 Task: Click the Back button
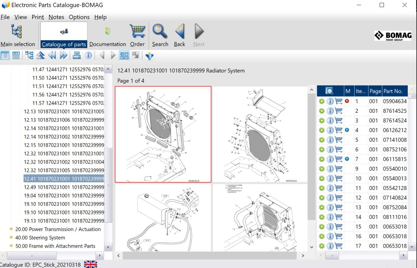[180, 35]
